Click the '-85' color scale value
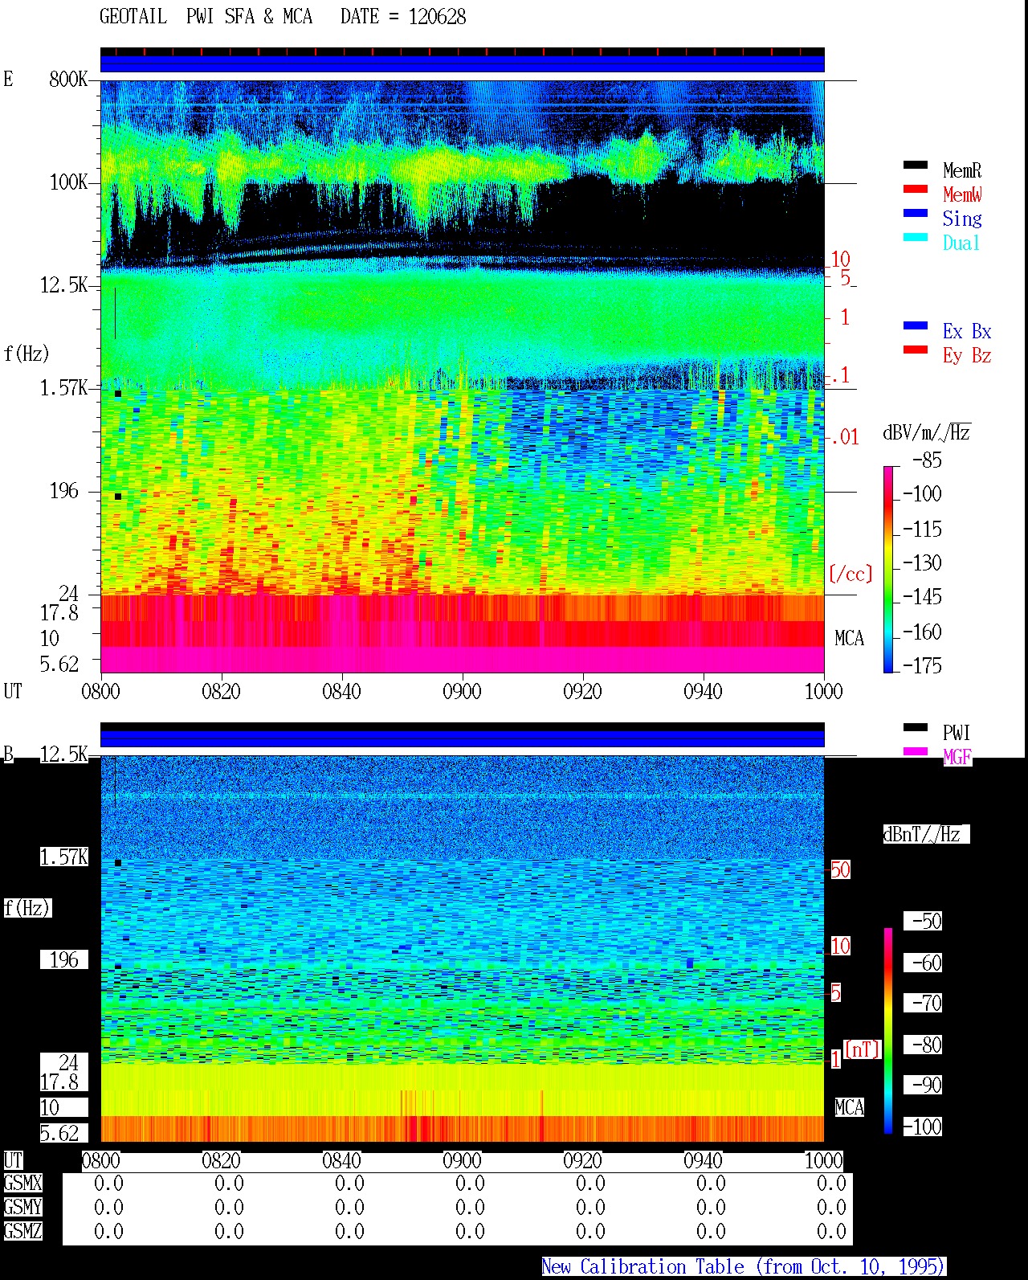1028x1280 pixels. [927, 460]
